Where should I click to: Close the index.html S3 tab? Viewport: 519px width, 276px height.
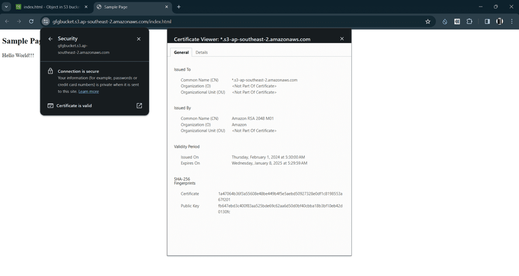click(86, 7)
